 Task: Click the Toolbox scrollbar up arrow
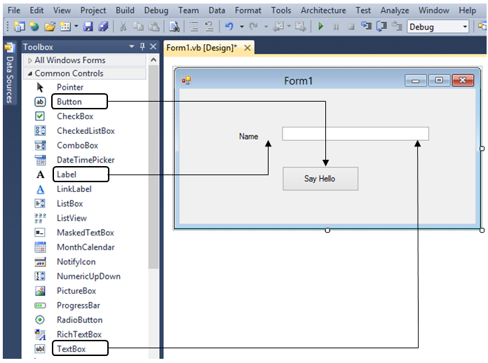pyautogui.click(x=154, y=60)
